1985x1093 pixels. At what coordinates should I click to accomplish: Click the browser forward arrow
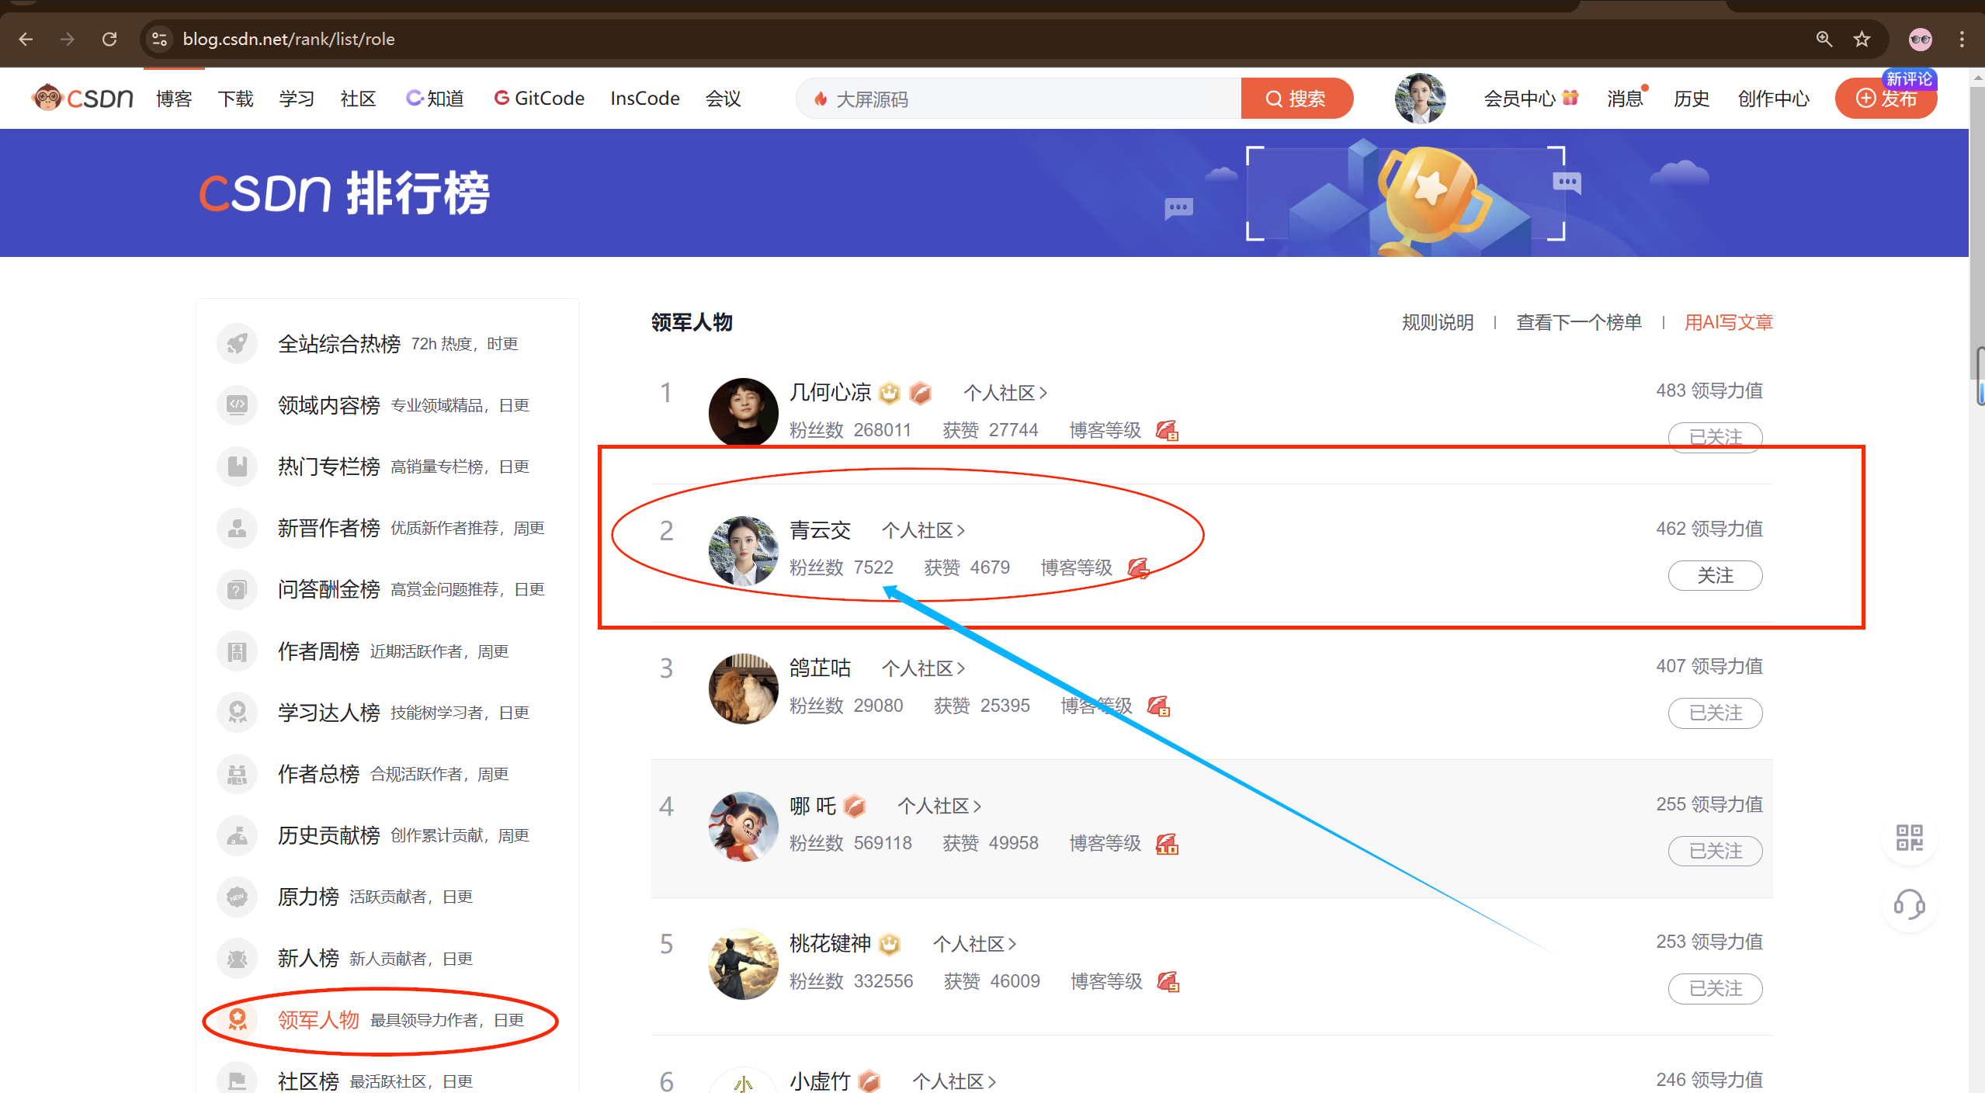coord(68,39)
